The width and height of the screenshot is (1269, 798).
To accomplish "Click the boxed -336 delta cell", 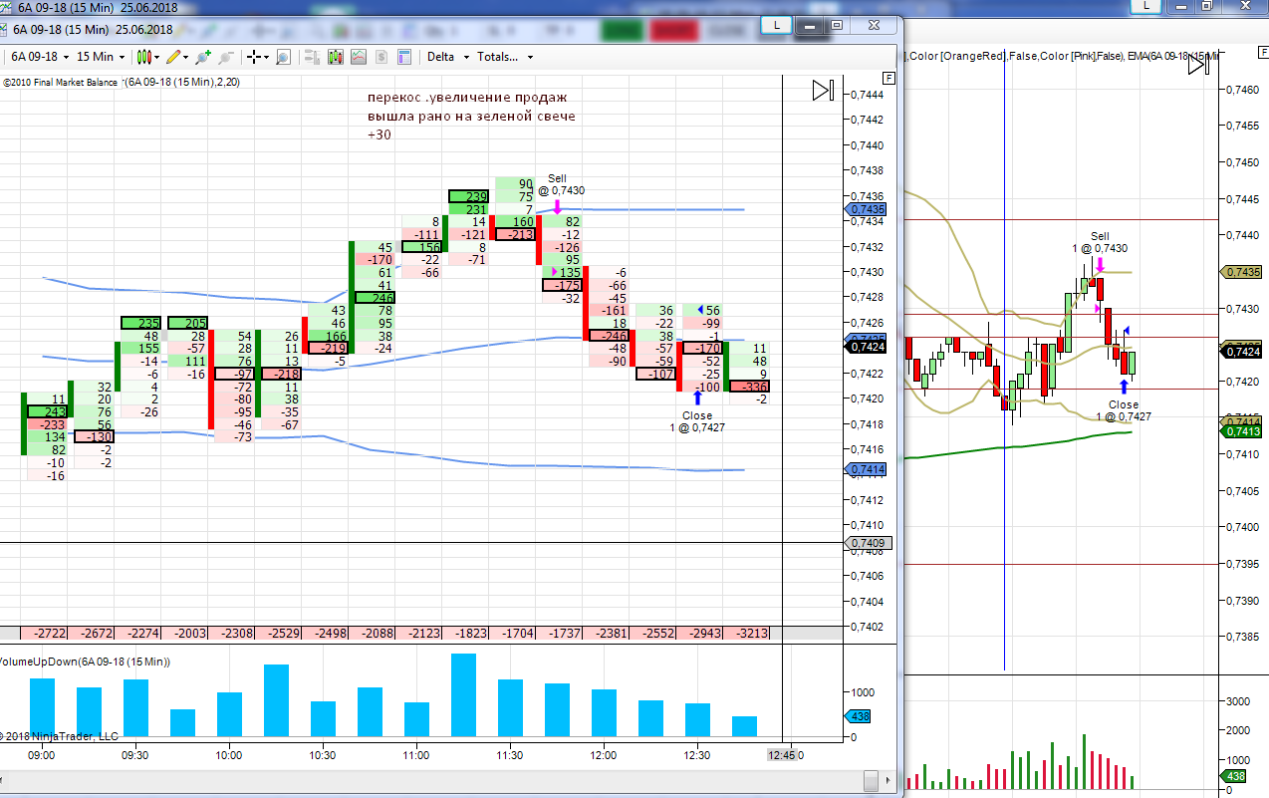I will coord(749,387).
